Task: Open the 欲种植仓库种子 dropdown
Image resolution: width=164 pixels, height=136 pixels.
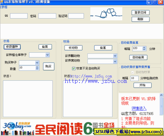Action: point(48,55)
